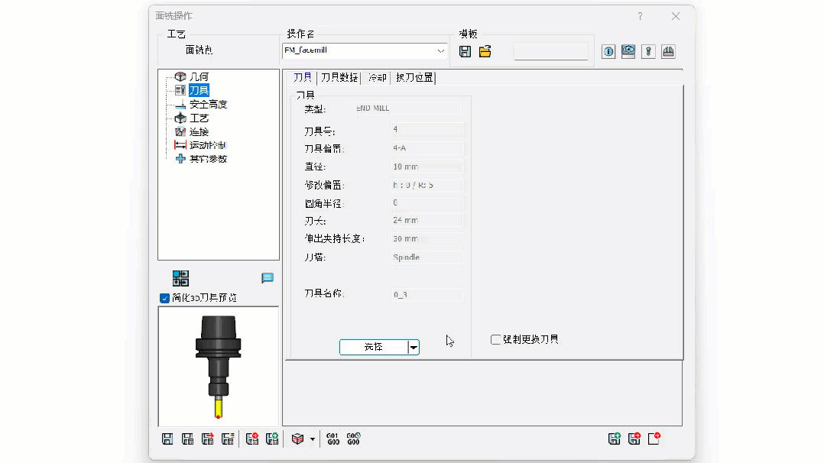
Task: Click the 刃长 field showing 24 mm
Action: tap(427, 221)
